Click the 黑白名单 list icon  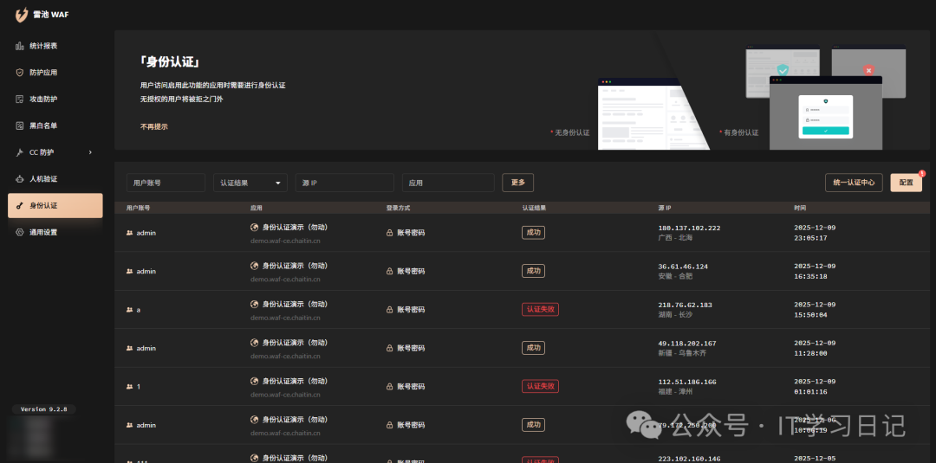[20, 126]
